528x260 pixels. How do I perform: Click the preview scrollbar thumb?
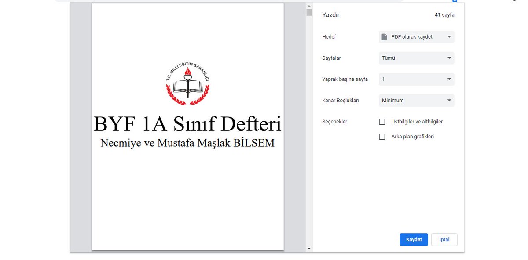(309, 12)
